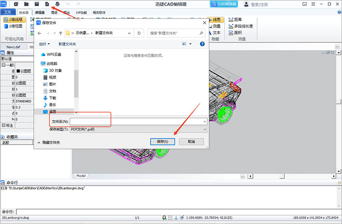Go back in the save dialog
The image size is (342, 224).
tap(40, 33)
